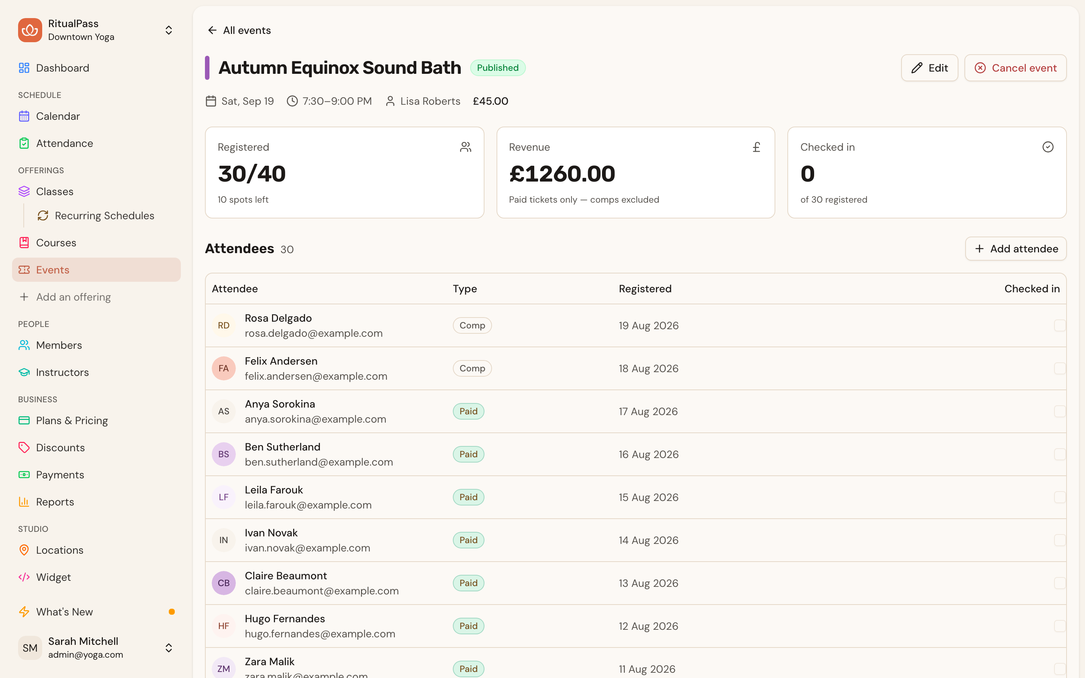Click the Published status badge
Screen dimensions: 1085x678
point(498,68)
